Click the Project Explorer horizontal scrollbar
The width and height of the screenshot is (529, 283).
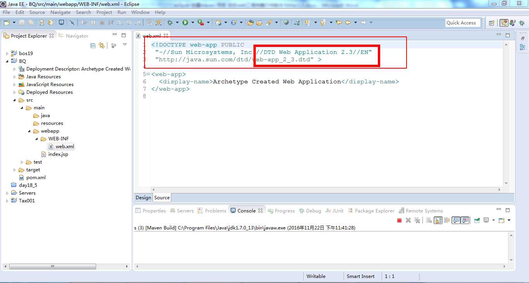click(x=52, y=267)
